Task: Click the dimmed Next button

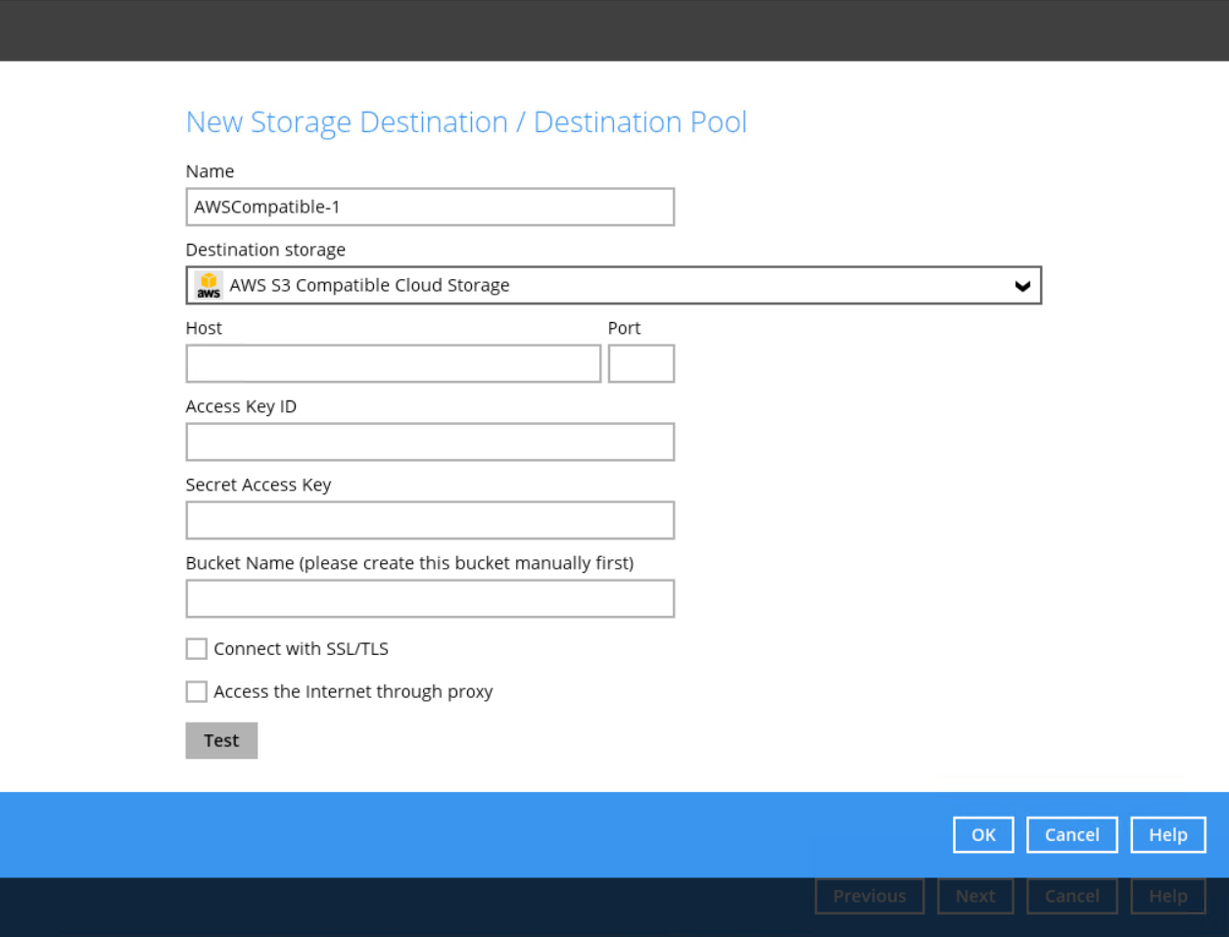Action: pos(974,896)
